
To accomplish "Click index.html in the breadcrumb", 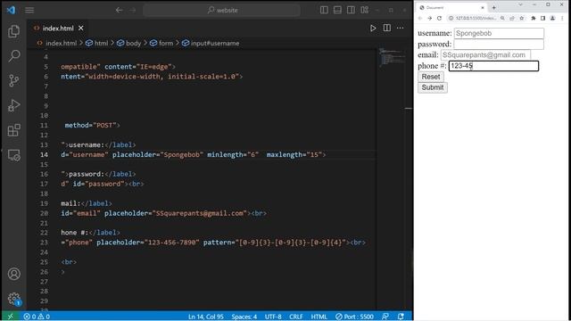I will 61,44.
